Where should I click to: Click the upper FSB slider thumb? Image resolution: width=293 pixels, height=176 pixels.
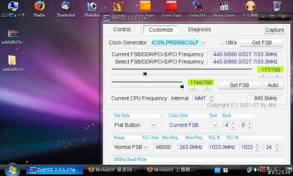145,74
